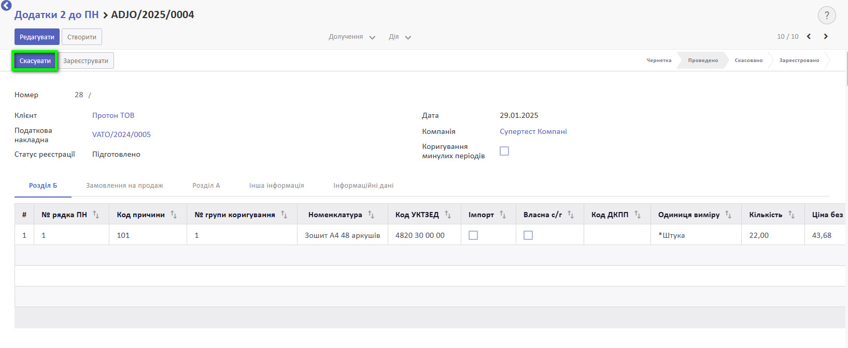Sort by № групи коригування icon
The height and width of the screenshot is (348, 848).
coord(284,215)
